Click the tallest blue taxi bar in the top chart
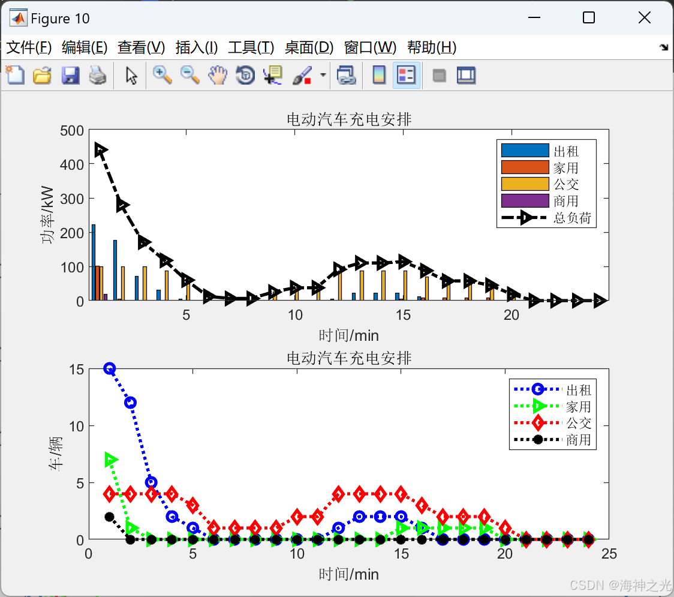 [x=94, y=262]
